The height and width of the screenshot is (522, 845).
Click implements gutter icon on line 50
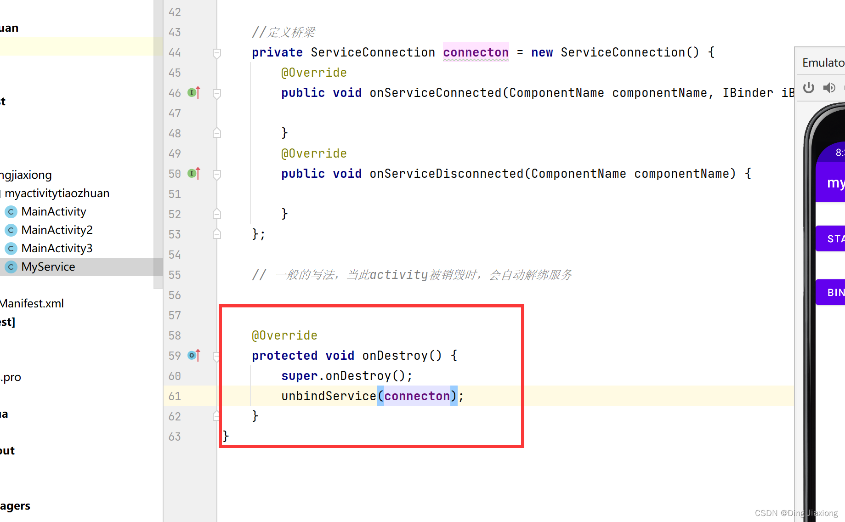(x=194, y=174)
